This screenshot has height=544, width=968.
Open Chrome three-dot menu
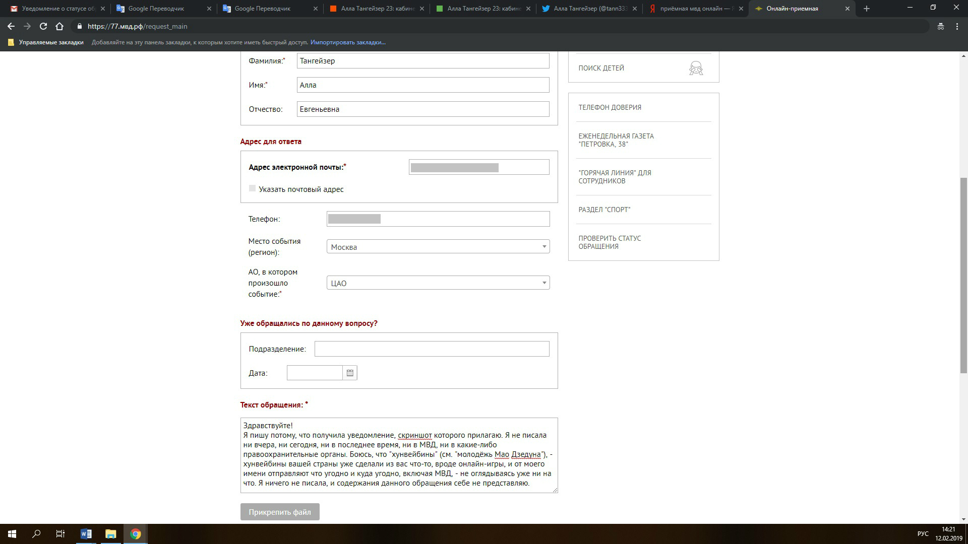pos(957,26)
